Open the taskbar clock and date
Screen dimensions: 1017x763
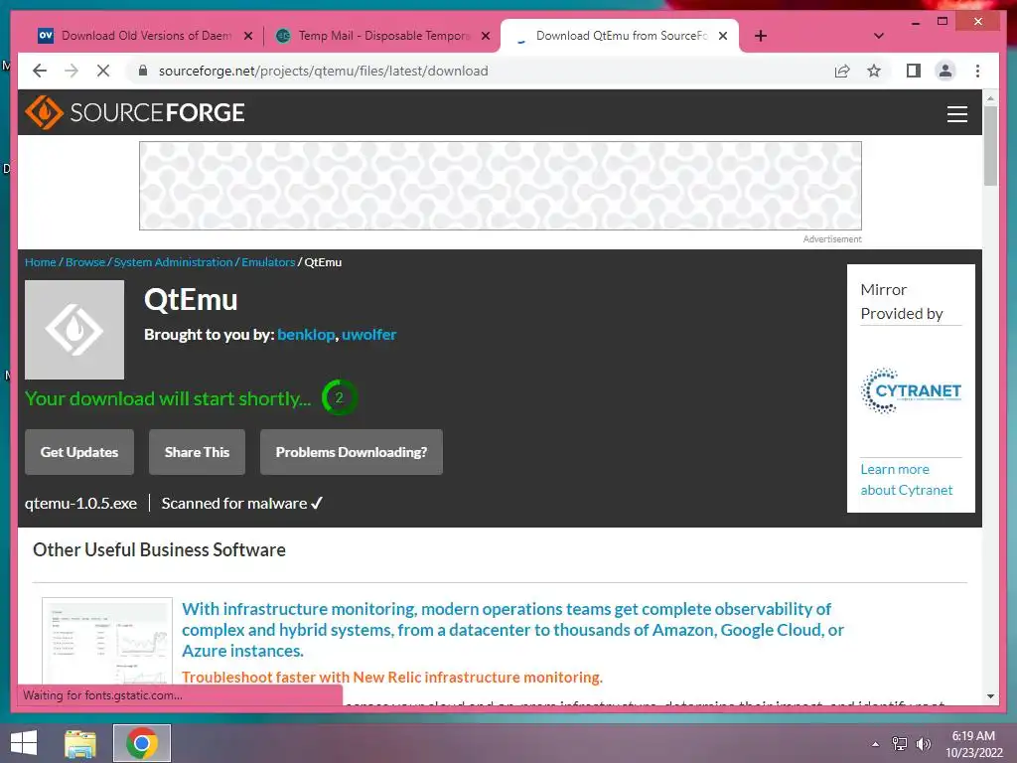(973, 744)
